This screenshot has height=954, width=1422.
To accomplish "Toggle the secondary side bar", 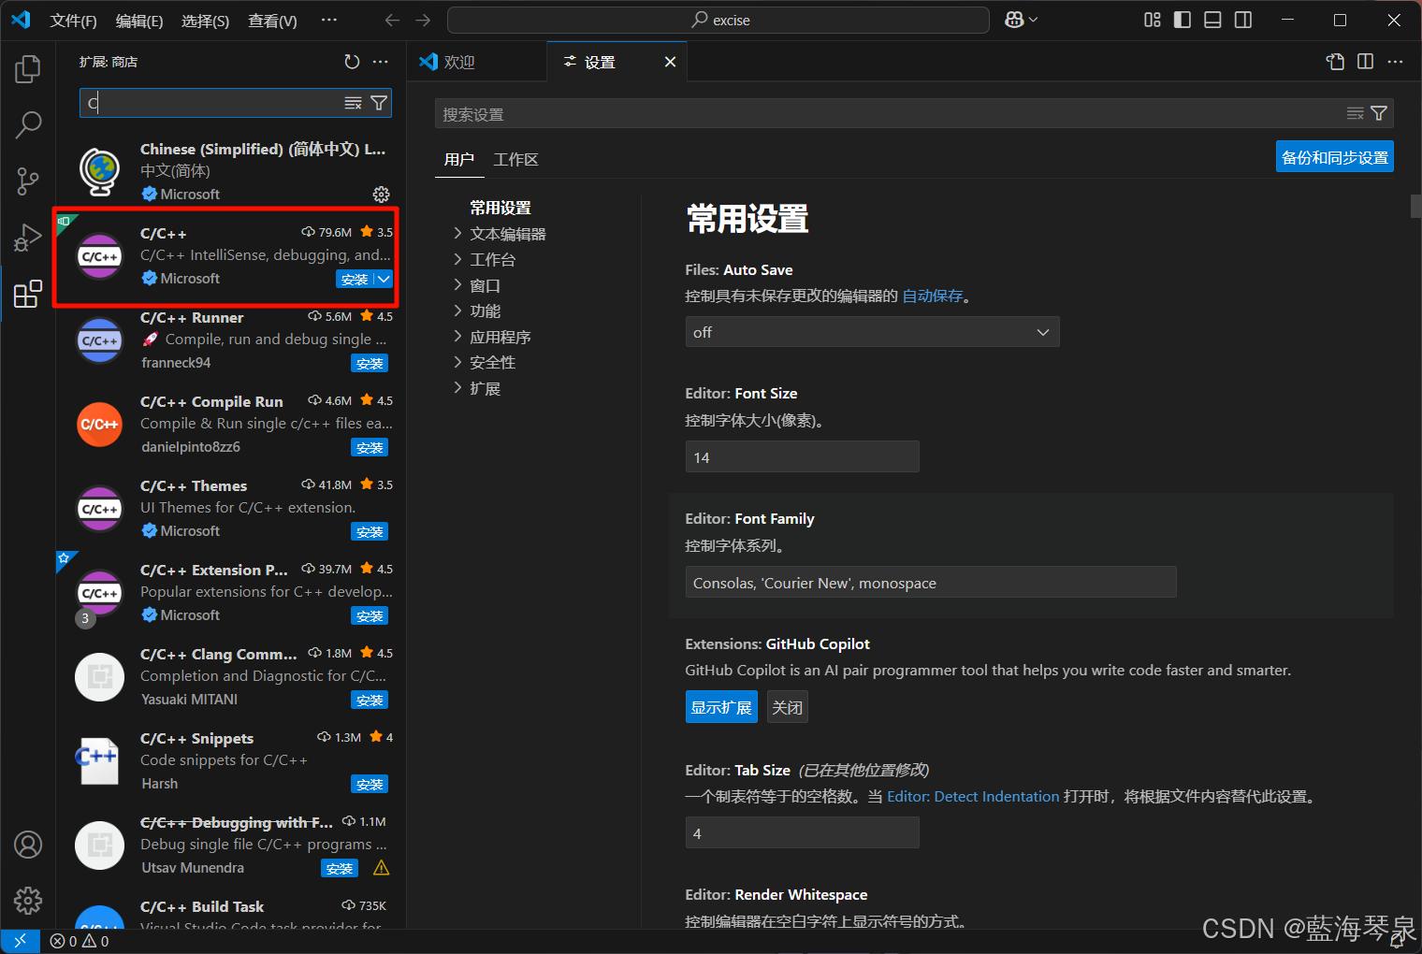I will pos(1243,20).
